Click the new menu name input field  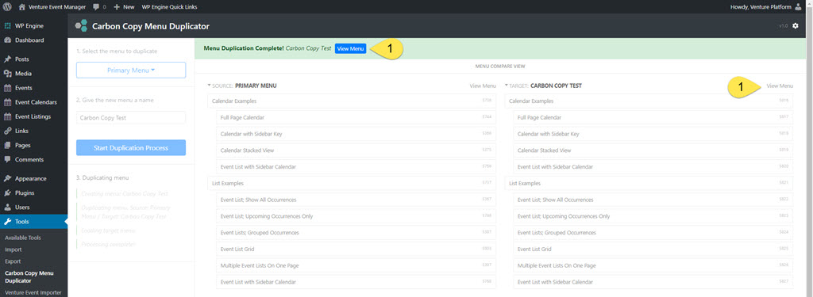tap(131, 117)
